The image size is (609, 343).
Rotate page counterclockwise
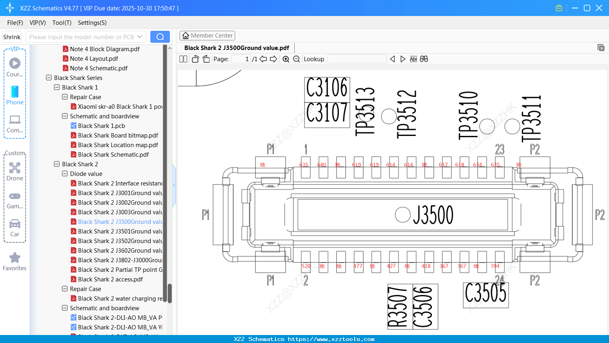pos(195,59)
